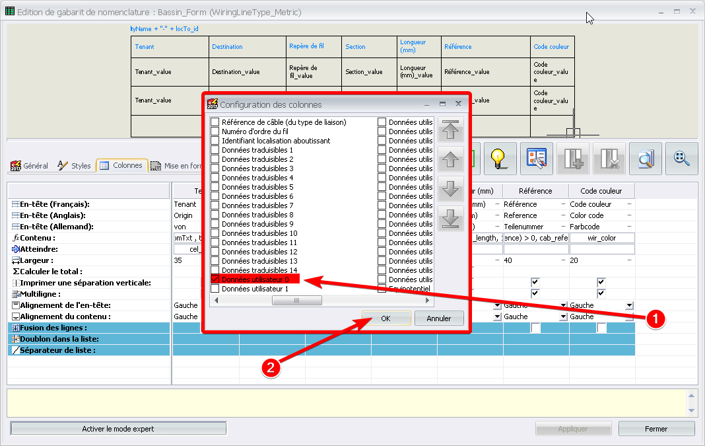Click the Contenu formula row icon
This screenshot has width=705, height=446.
click(x=16, y=238)
